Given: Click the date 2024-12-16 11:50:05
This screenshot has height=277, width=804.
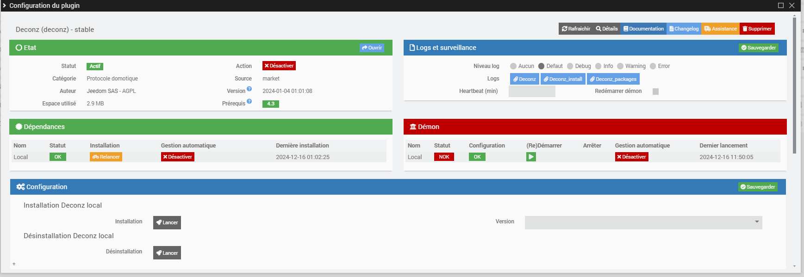Looking at the screenshot, I should point(726,157).
